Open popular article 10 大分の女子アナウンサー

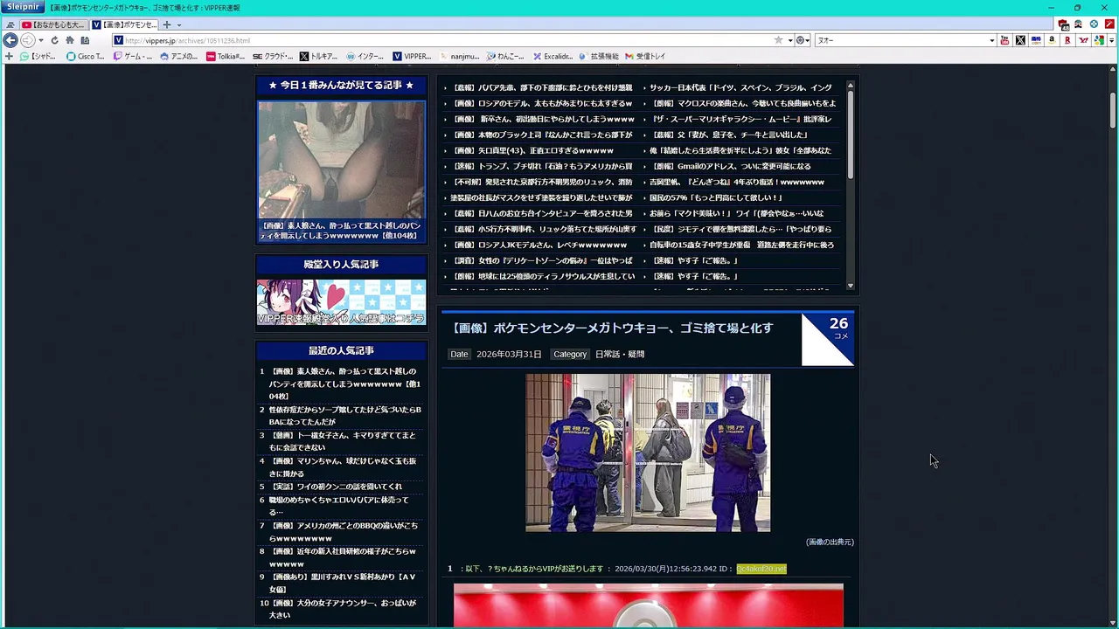(344, 609)
